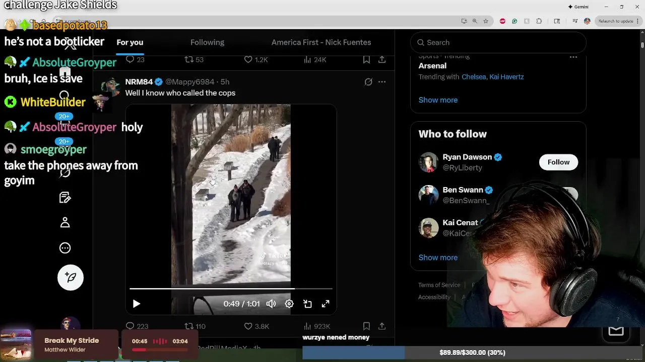Viewport: 645px width, 362px height.
Task: Enable picture-in-picture for the video
Action: (x=307, y=304)
